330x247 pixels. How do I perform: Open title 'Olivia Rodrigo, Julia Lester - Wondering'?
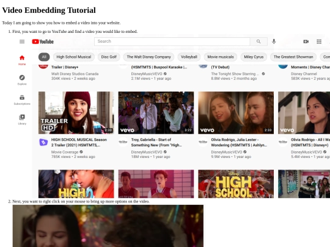(239, 142)
